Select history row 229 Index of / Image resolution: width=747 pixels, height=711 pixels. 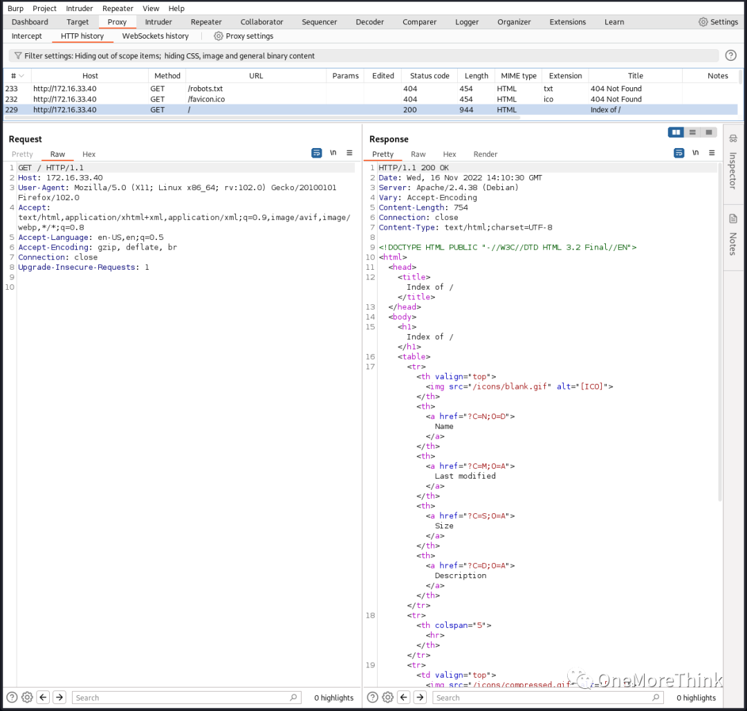371,109
